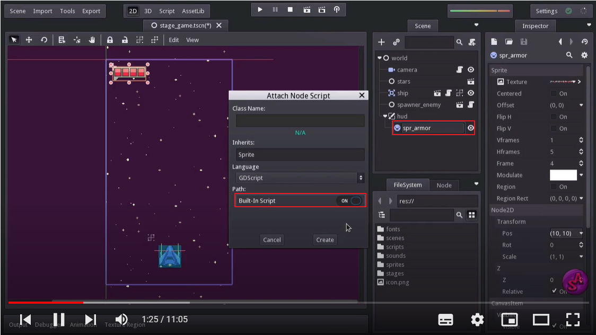Open the Settings button
This screenshot has height=335, width=596.
(x=546, y=11)
